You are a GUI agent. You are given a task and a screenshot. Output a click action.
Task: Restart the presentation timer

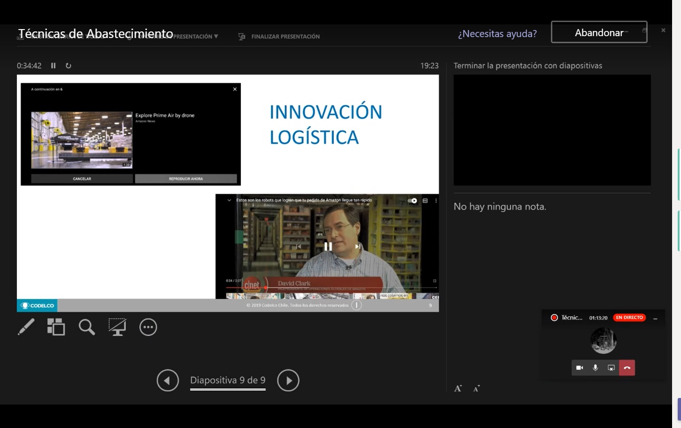tap(68, 66)
